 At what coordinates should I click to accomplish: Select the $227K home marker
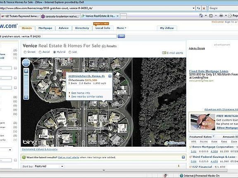(93, 65)
